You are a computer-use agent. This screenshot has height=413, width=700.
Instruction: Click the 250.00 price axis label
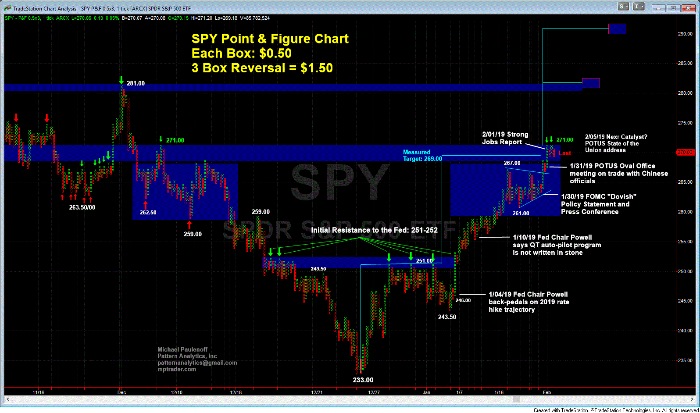[x=686, y=271]
